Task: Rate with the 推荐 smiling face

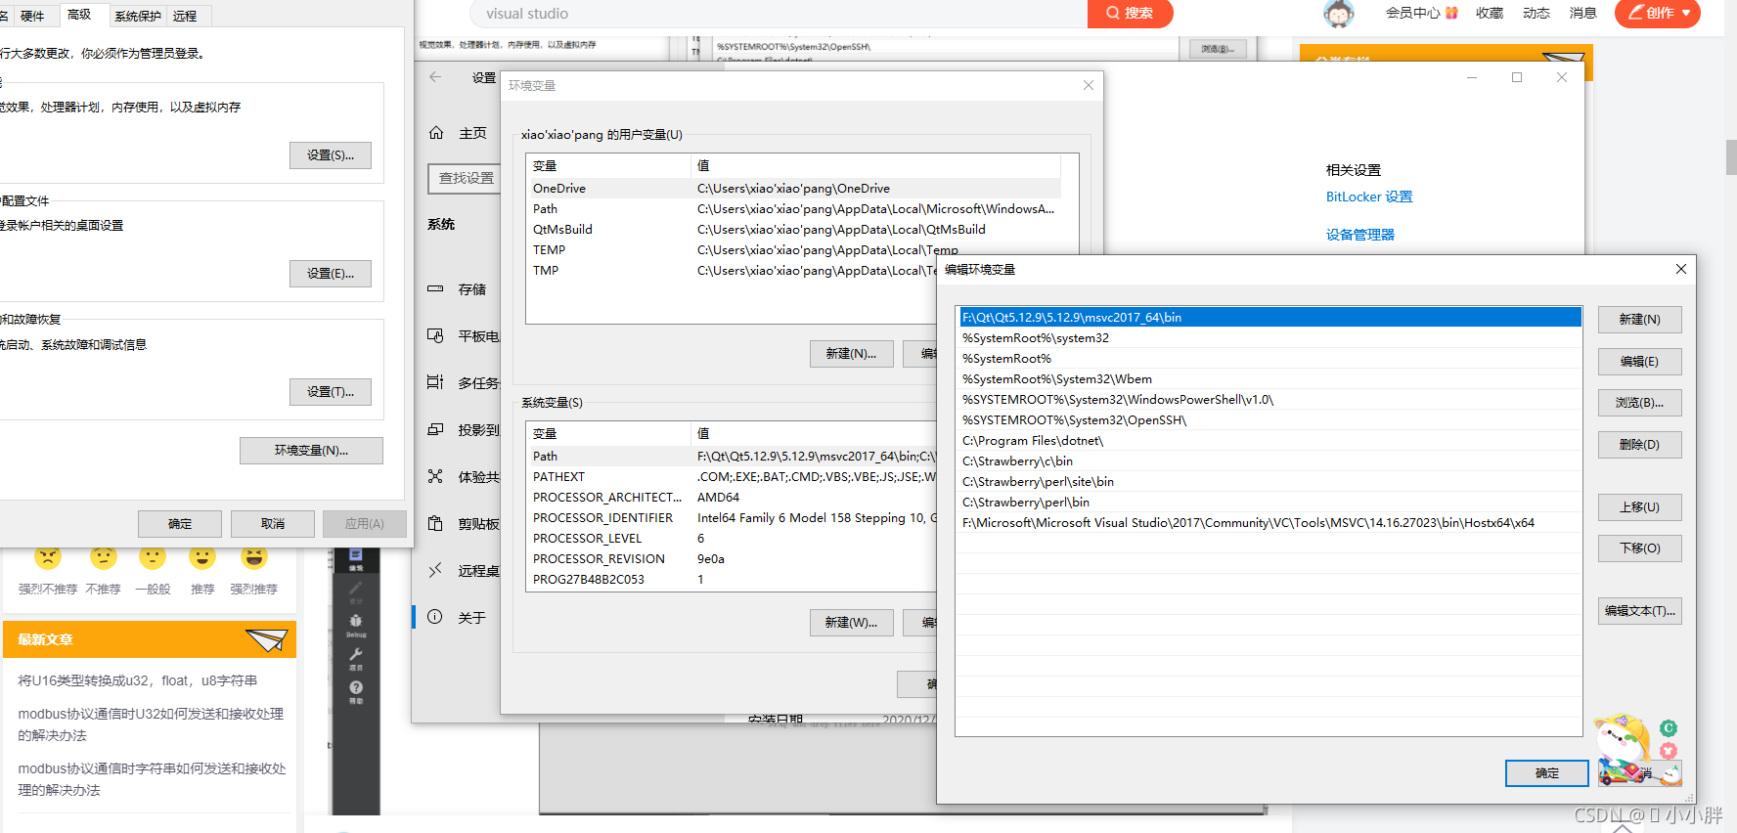Action: [x=202, y=556]
